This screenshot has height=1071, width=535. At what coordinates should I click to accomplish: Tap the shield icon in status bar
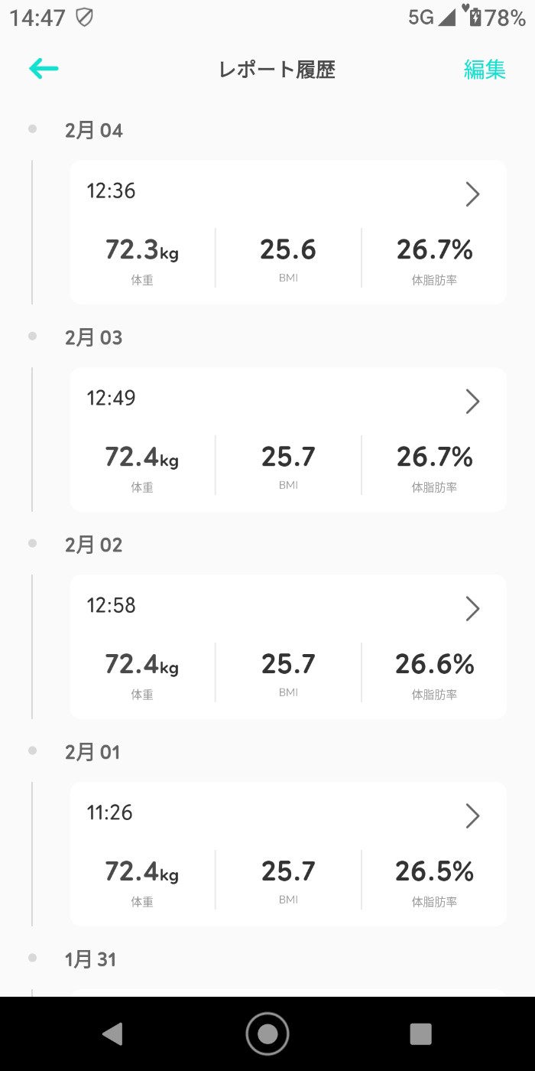point(84,18)
